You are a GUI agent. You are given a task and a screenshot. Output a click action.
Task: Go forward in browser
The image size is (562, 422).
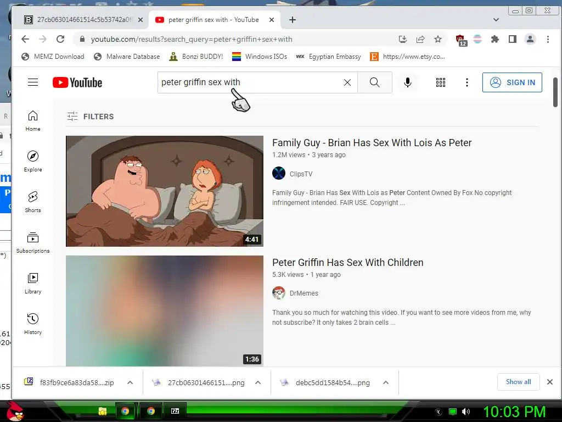(43, 39)
